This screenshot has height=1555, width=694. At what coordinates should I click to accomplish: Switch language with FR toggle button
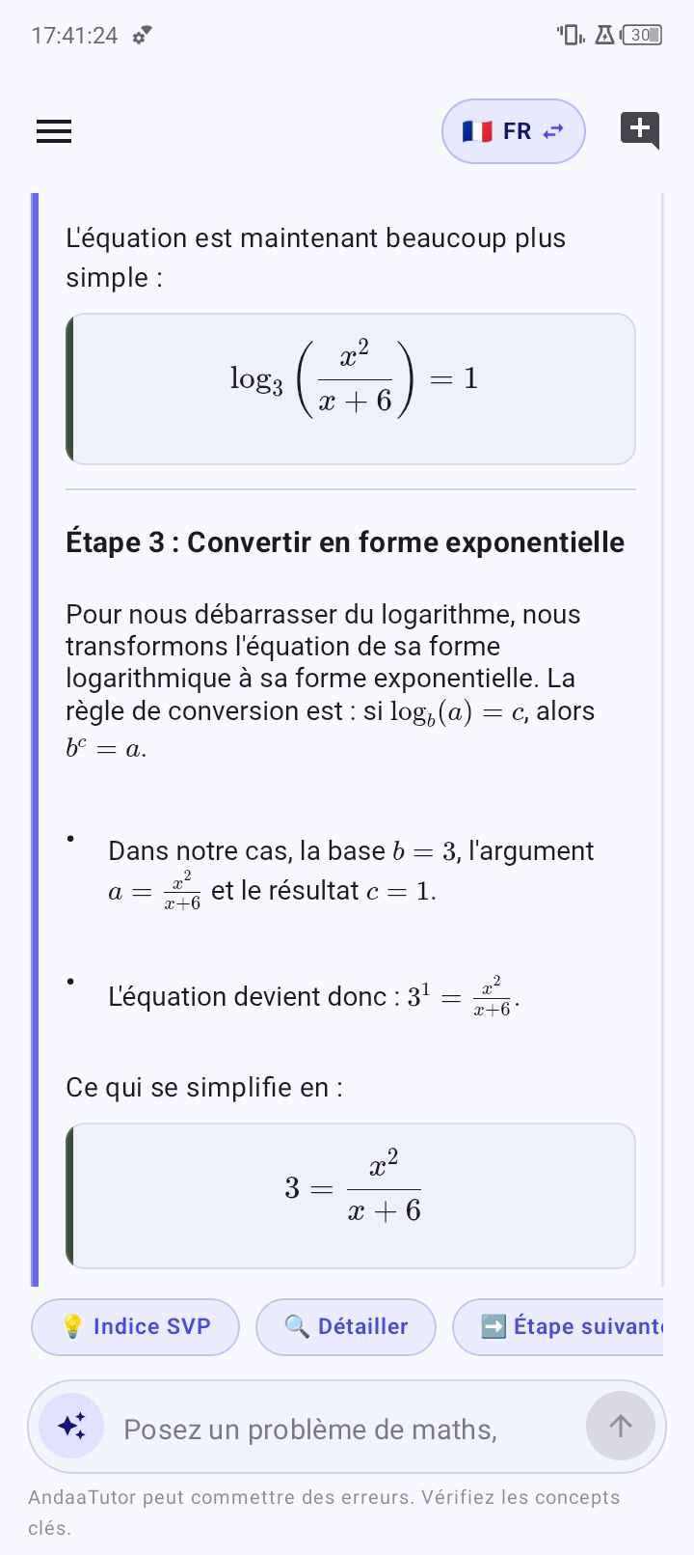tap(514, 131)
